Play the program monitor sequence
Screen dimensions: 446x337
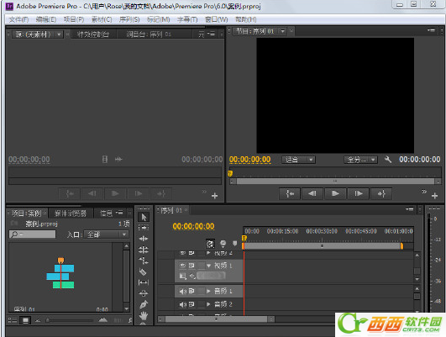[x=335, y=193]
